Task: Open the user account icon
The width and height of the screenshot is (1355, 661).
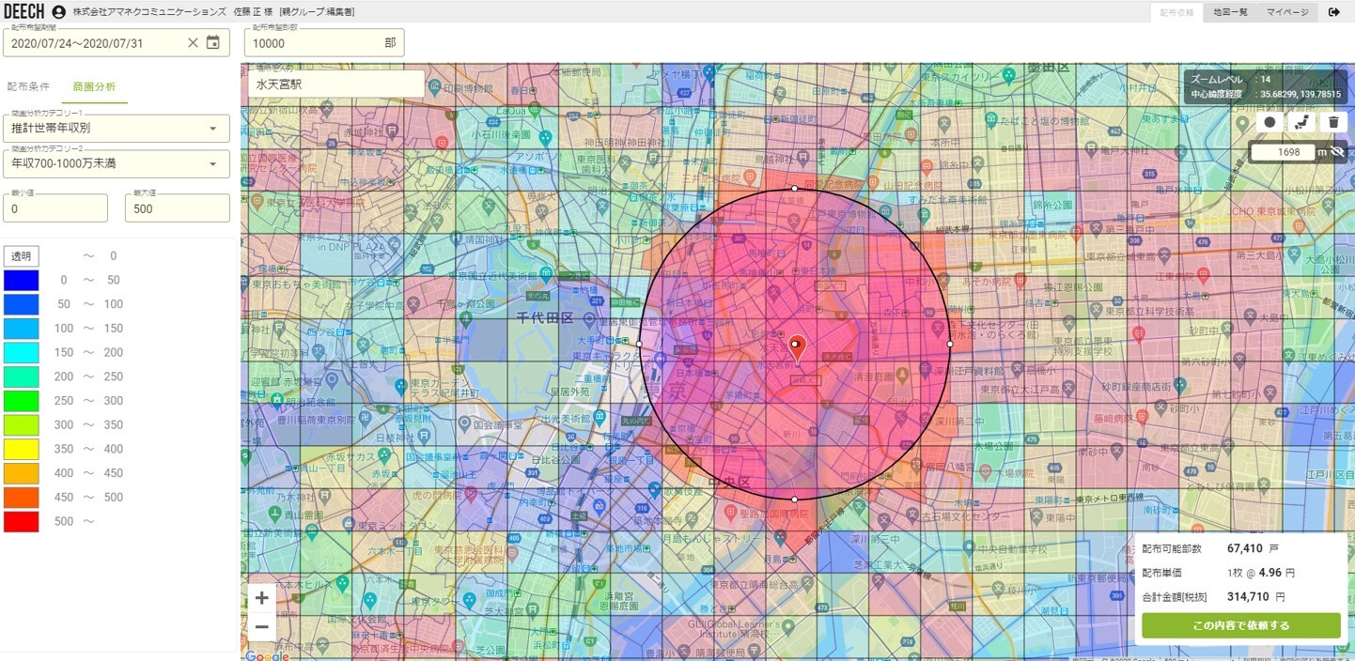Action: point(59,12)
